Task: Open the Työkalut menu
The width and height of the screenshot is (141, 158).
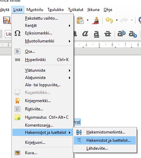Action: point(75,10)
